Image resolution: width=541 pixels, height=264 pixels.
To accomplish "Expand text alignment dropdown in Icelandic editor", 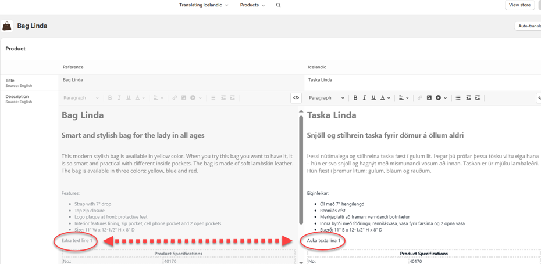I will [403, 98].
